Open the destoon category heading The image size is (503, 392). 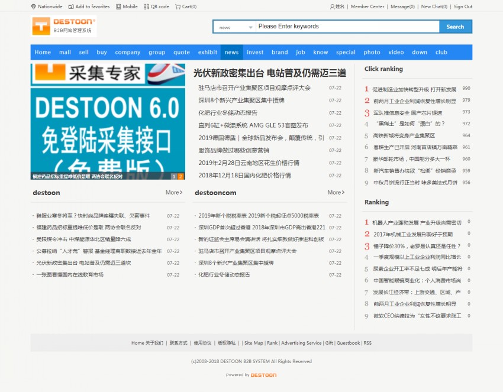coord(46,193)
